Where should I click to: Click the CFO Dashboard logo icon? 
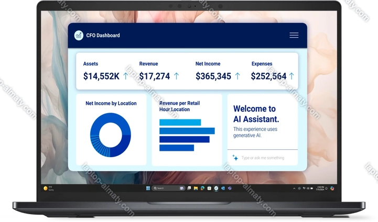point(79,35)
